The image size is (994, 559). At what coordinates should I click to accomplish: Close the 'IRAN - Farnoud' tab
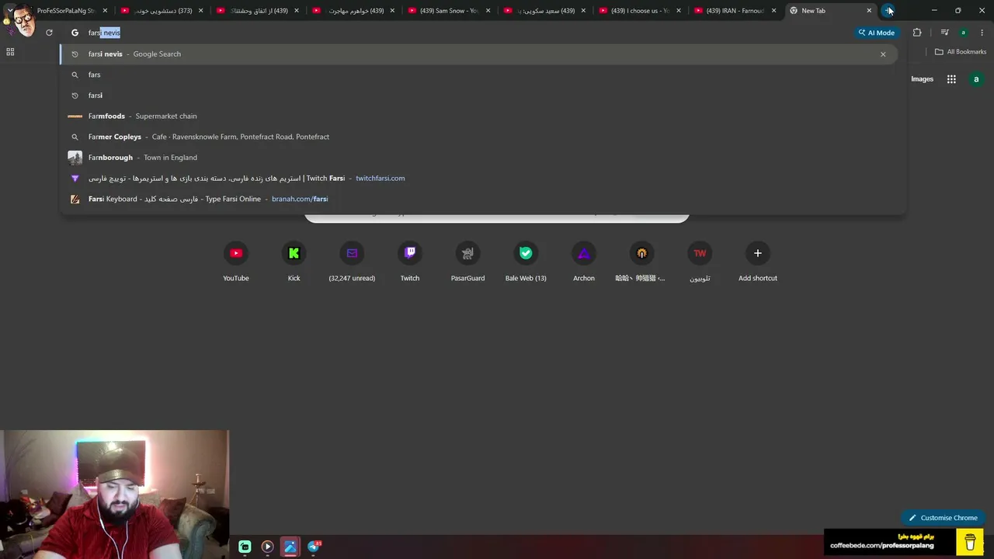(x=773, y=11)
